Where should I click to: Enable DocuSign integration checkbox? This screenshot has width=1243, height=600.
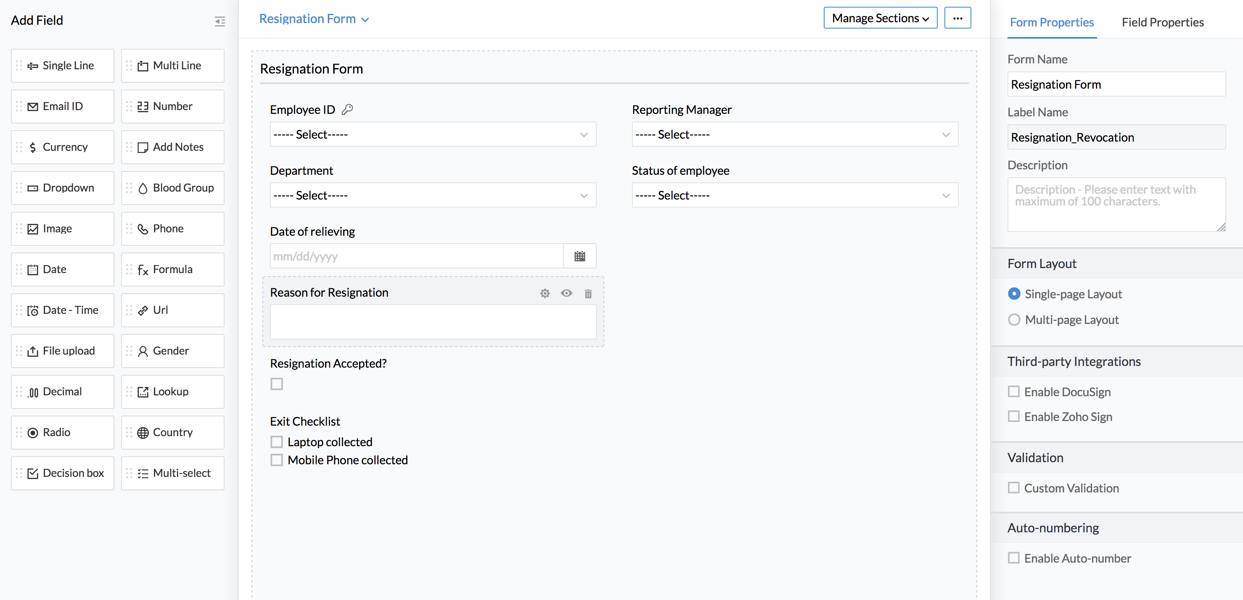(1014, 392)
